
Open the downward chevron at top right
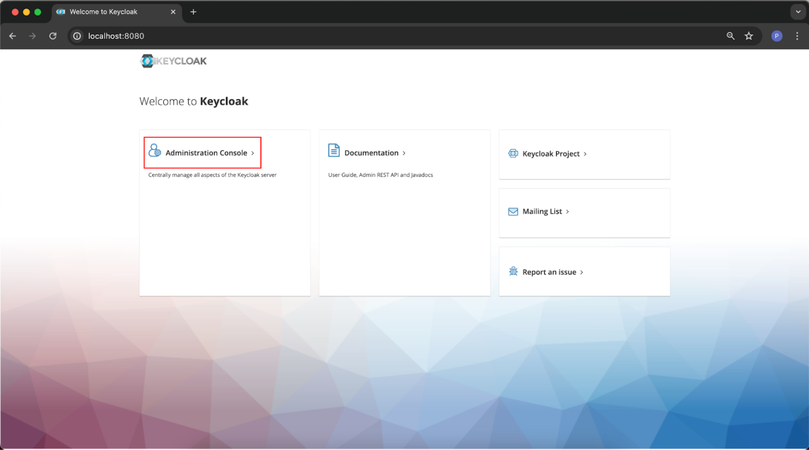[797, 11]
